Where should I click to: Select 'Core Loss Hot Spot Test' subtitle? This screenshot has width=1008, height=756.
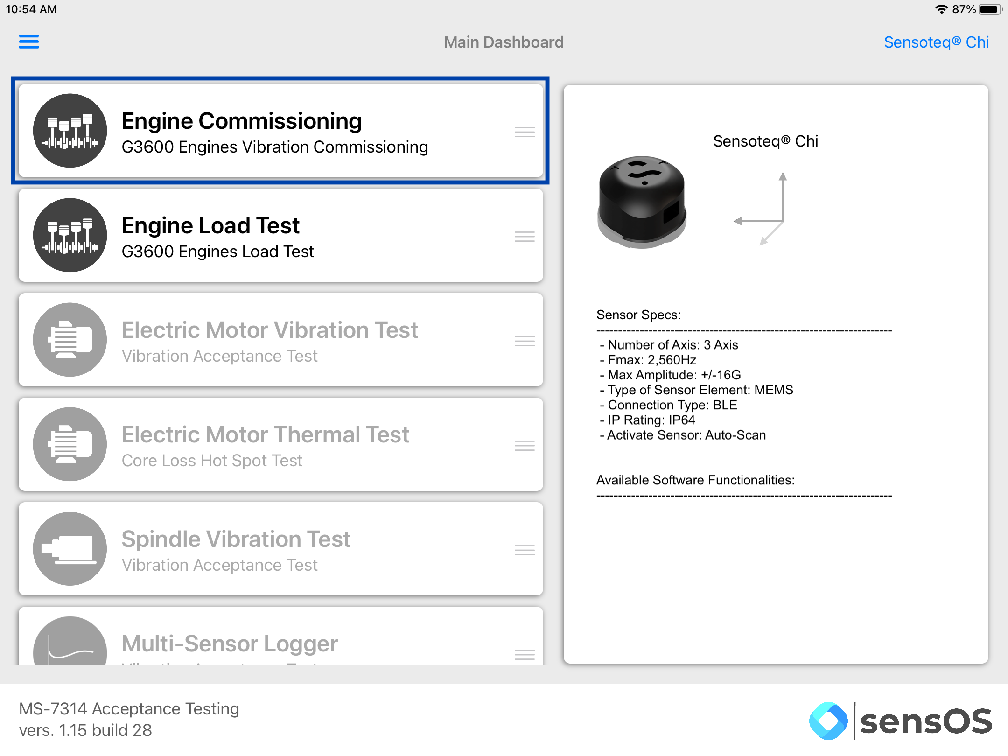pos(212,461)
